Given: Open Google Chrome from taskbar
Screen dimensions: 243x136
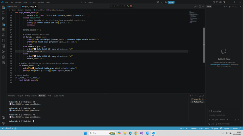Looking at the screenshot, I should pyautogui.click(x=136, y=133).
